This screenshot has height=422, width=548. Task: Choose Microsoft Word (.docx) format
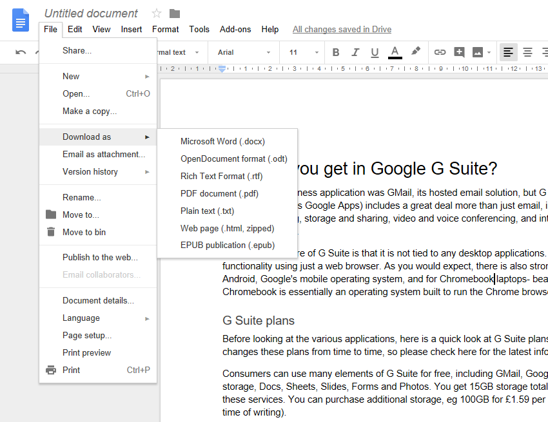pos(222,141)
